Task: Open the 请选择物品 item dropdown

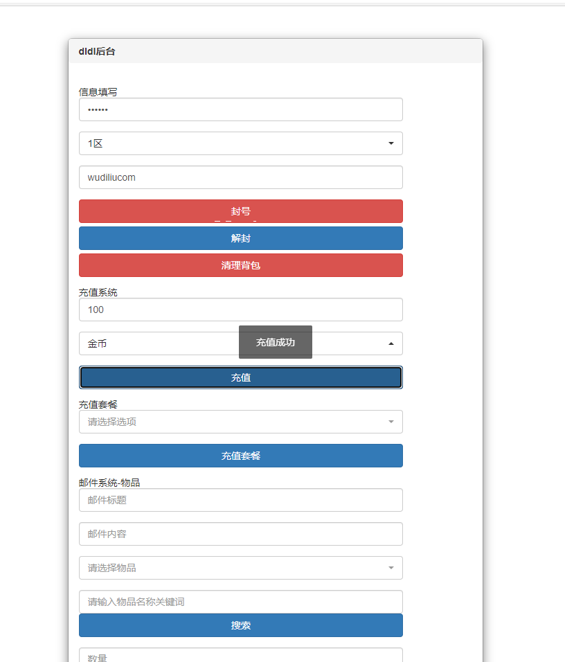Action: point(241,568)
